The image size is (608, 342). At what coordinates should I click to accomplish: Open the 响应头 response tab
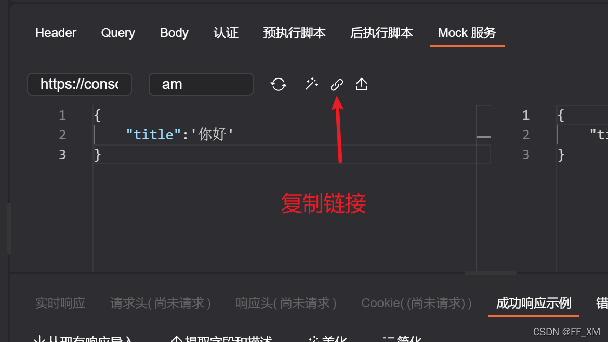pyautogui.click(x=286, y=303)
